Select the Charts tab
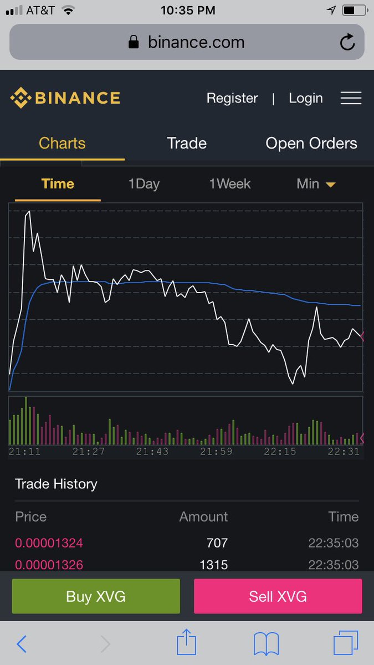Viewport: 374px width, 665px height. click(x=62, y=143)
